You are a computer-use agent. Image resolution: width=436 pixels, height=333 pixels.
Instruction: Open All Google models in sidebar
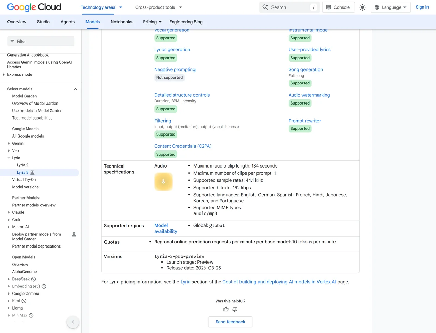pos(28,136)
